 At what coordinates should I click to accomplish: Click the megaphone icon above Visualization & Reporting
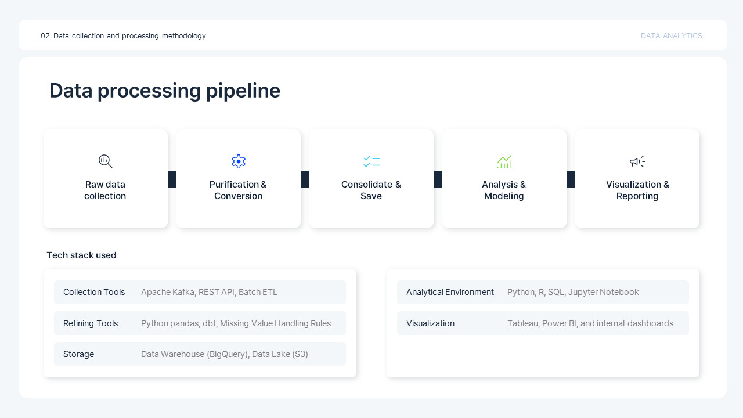click(637, 161)
